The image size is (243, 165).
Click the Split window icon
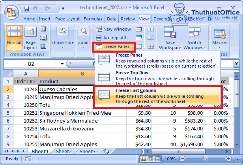[x=138, y=29]
